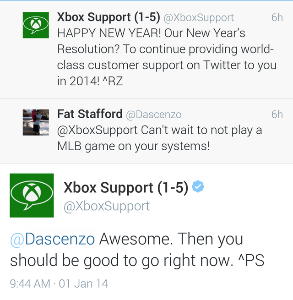This screenshot has width=293, height=300.
Task: Click the 01 Jan 14 date
Action: pos(83,284)
